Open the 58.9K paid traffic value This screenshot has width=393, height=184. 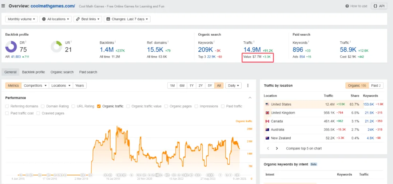coord(348,49)
